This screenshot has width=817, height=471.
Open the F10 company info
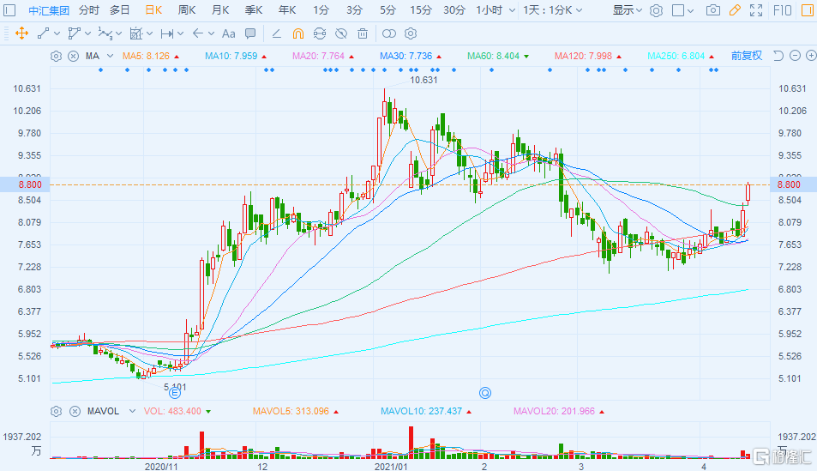(x=783, y=10)
